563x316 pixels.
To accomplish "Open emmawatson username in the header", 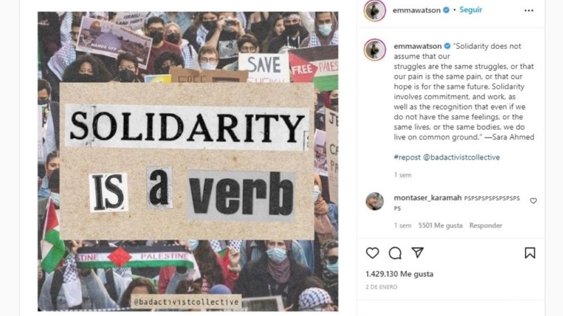I will pos(417,11).
